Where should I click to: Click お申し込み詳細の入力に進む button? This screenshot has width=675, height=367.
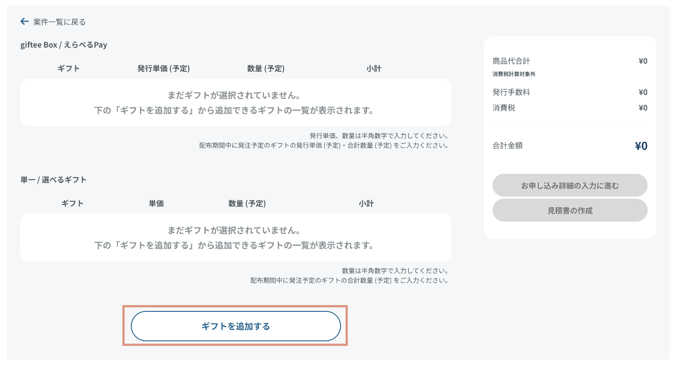tap(570, 185)
